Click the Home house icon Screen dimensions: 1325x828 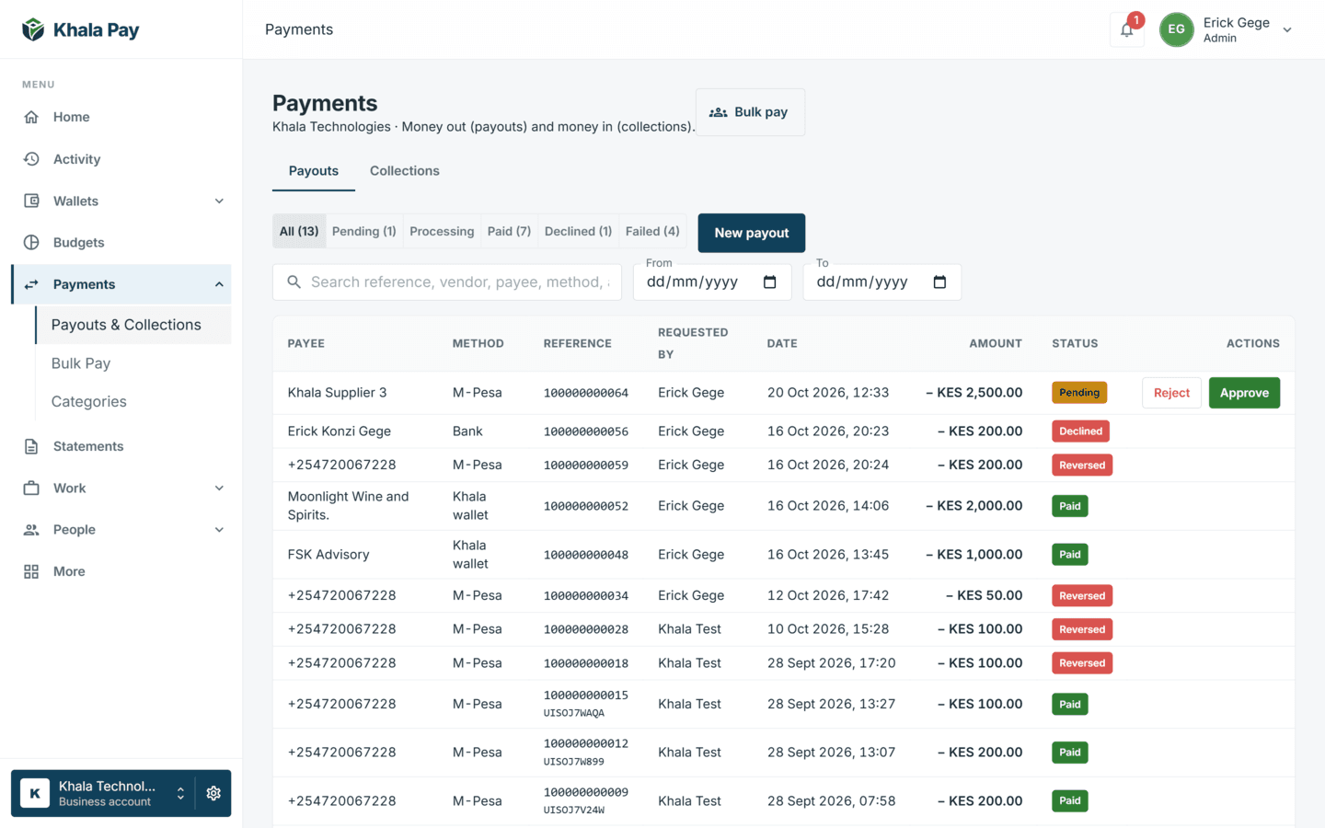coord(31,117)
